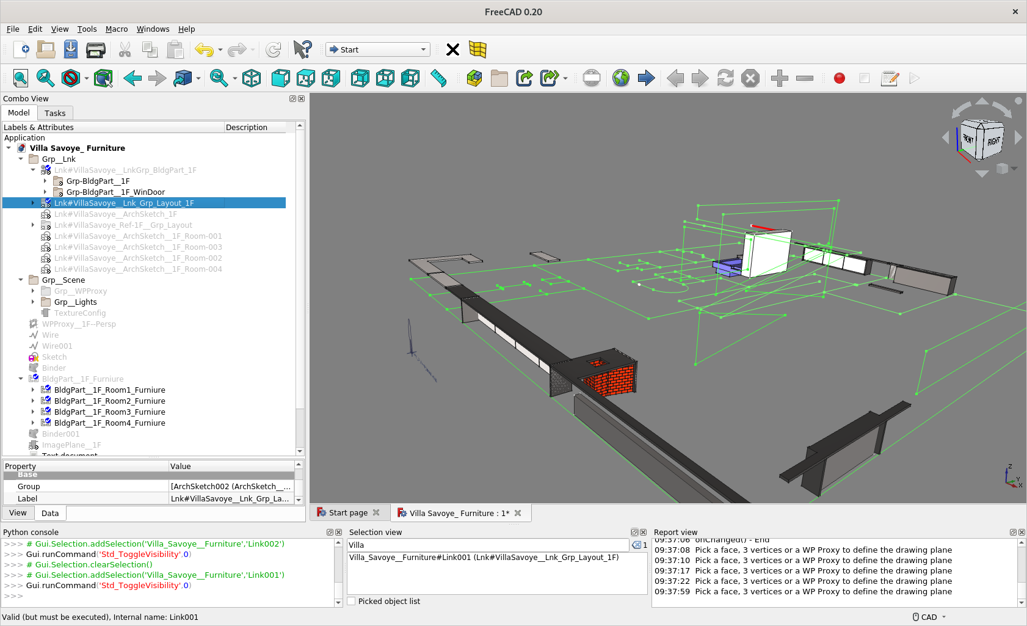1027x626 pixels.
Task: Click the Group property value field
Action: pos(231,486)
